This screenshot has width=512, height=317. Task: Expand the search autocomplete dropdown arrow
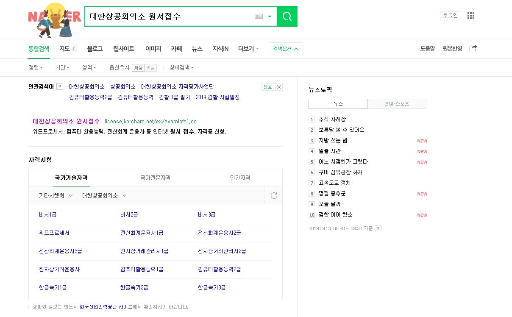tap(270, 17)
